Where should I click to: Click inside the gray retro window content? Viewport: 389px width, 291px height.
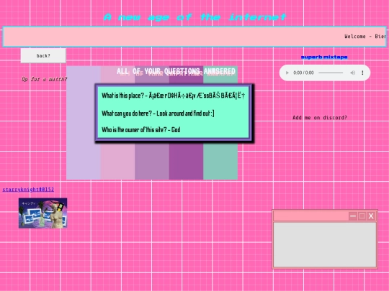click(325, 244)
